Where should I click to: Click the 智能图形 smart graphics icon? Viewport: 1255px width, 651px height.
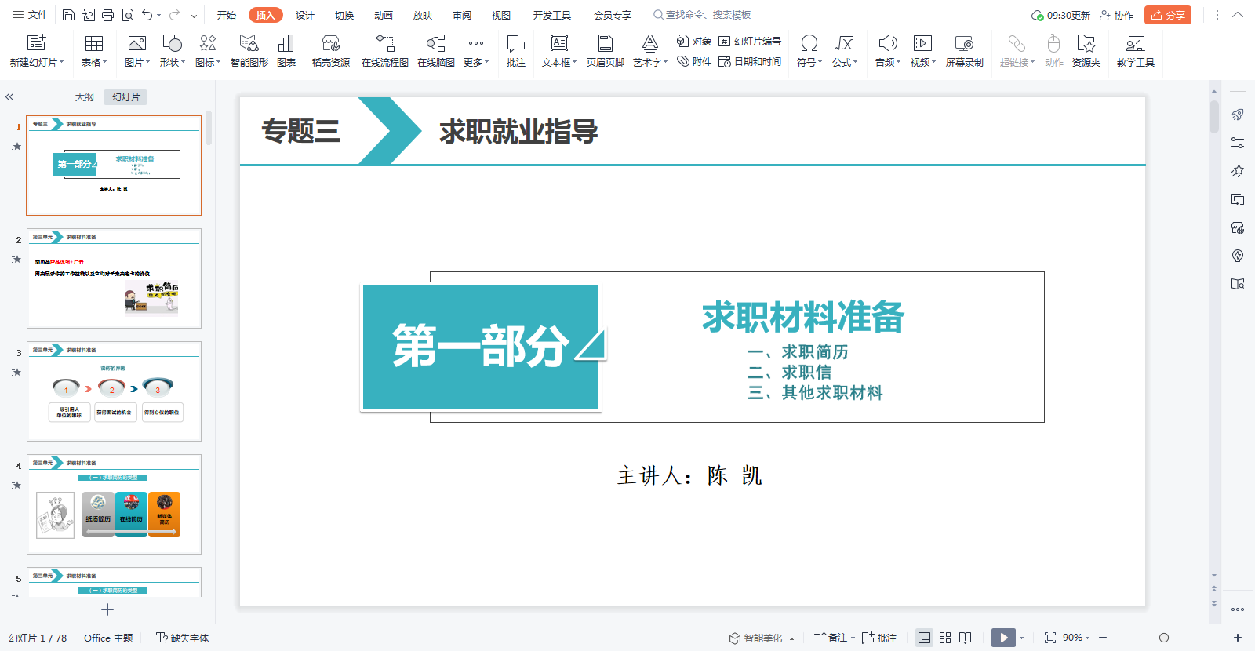click(x=249, y=44)
